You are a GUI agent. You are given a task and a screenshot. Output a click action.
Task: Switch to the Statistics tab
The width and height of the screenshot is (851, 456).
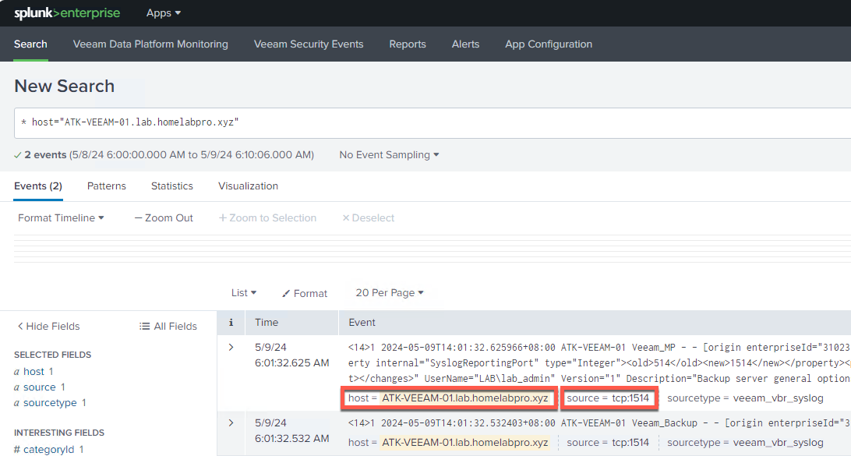click(172, 186)
